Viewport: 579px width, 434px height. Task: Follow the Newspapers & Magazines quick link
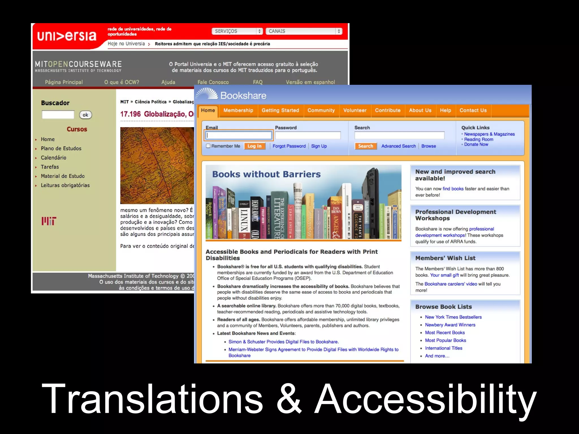[x=489, y=134]
